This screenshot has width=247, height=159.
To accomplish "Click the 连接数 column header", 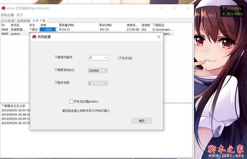I will pos(146,25).
